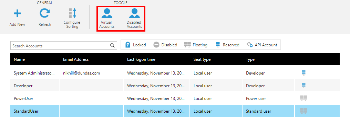Sort by Seat type column header
This screenshot has height=125, width=350.
coord(202,59)
